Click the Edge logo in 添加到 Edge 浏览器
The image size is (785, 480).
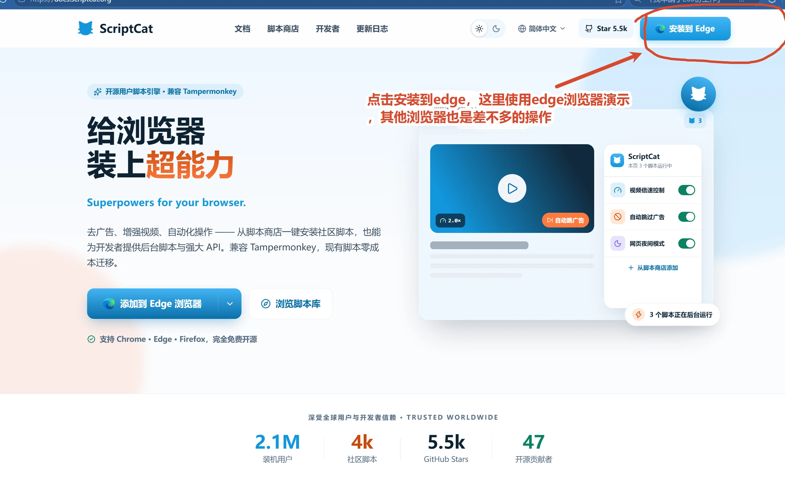coord(109,304)
